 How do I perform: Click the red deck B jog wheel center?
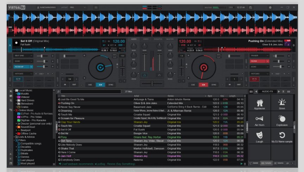pos(203,68)
